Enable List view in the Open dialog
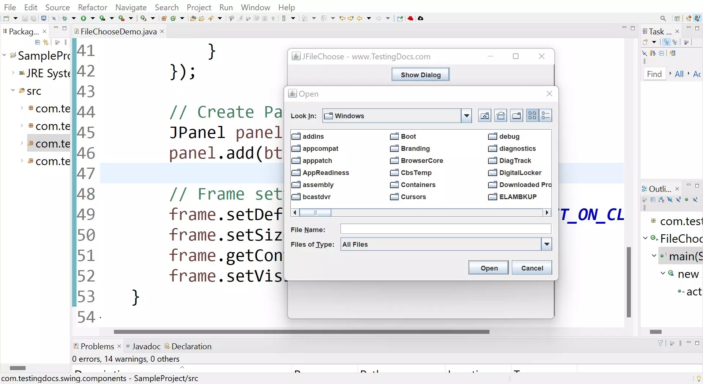The height and width of the screenshot is (384, 703). (532, 115)
